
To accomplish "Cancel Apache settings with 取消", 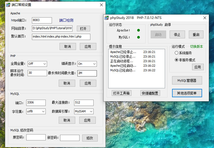I will point(68,47).
